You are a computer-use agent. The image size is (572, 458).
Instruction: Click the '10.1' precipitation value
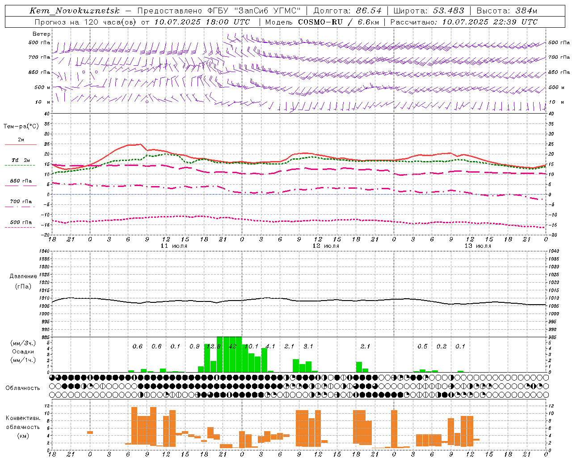click(x=252, y=346)
